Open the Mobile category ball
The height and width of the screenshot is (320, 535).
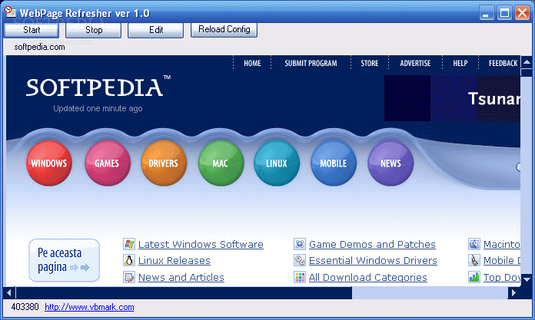tap(334, 163)
